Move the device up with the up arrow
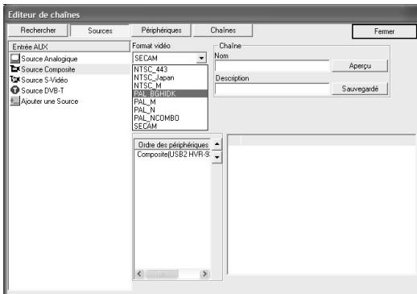This screenshot has width=417, height=294. pos(217,144)
